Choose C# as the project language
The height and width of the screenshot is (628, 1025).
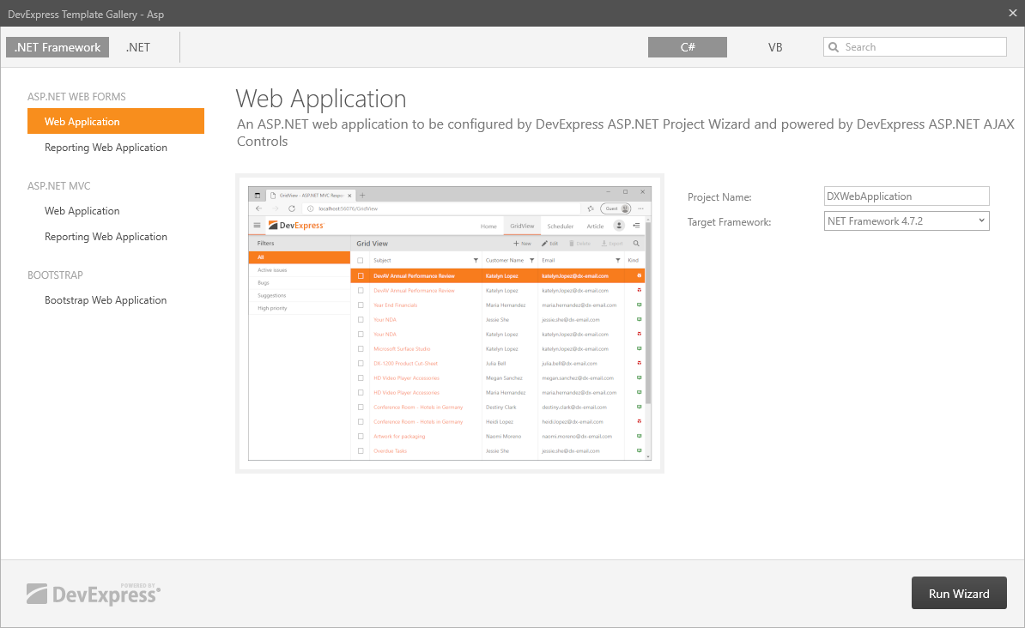pos(687,47)
